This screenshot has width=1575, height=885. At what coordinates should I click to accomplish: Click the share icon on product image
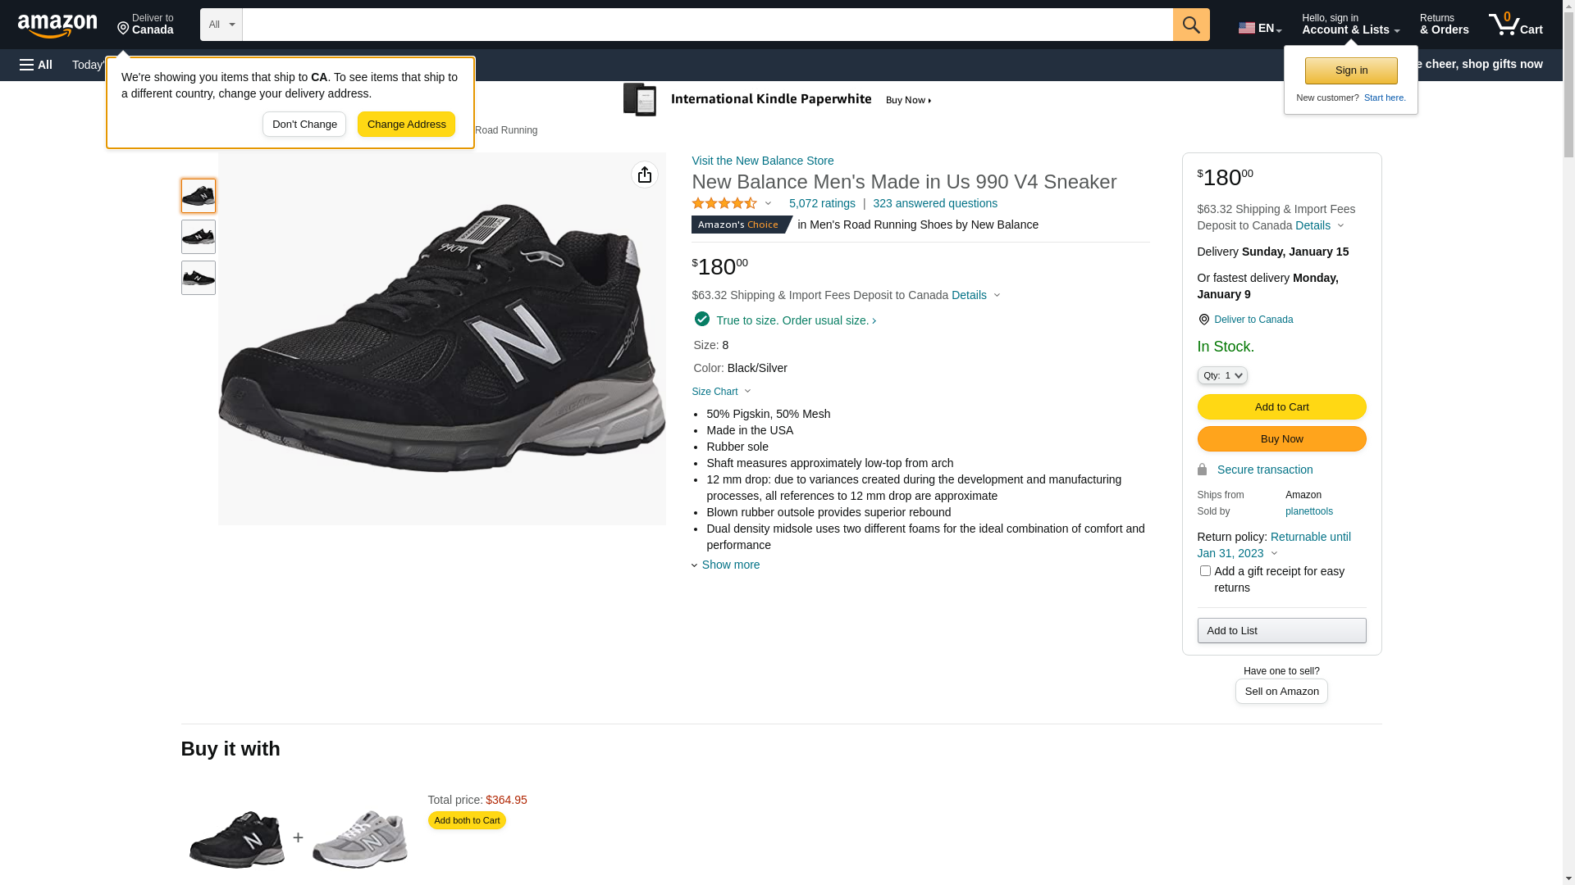click(645, 175)
